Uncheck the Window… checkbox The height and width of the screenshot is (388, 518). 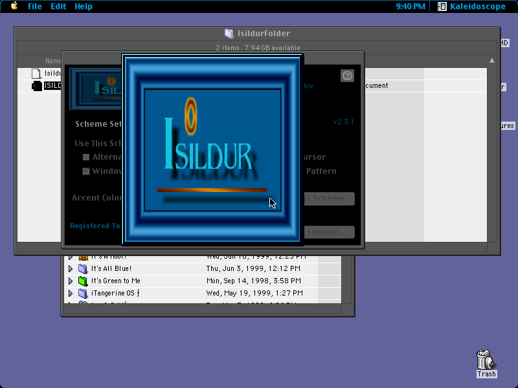point(86,171)
